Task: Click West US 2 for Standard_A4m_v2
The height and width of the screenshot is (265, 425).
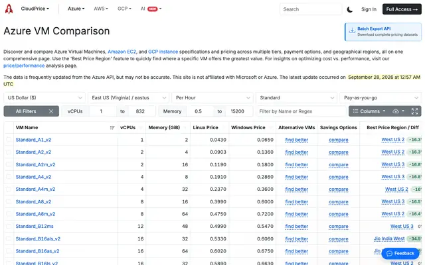Action: (396, 189)
